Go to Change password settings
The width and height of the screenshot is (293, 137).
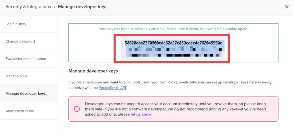tap(20, 41)
